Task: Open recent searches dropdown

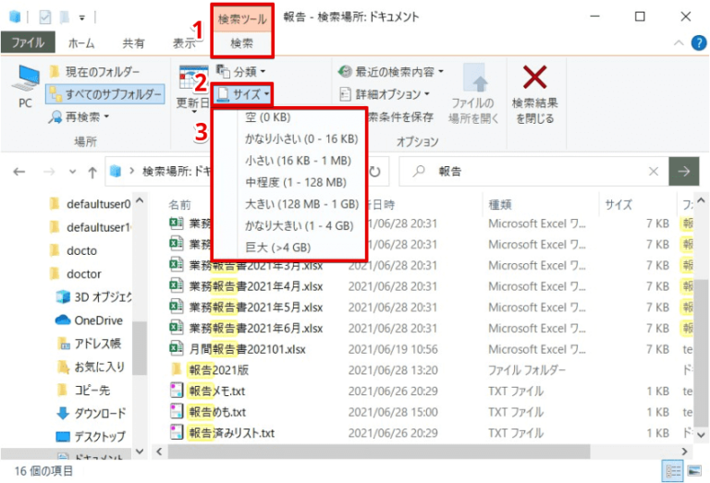Action: coord(391,71)
